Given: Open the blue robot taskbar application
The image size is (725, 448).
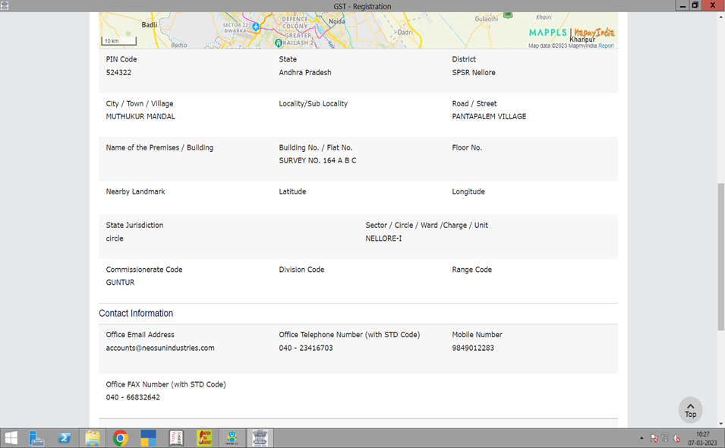Looking at the screenshot, I should click(232, 438).
